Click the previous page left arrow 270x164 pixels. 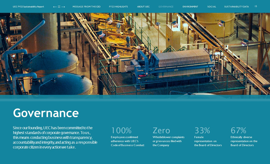[x=55, y=7]
